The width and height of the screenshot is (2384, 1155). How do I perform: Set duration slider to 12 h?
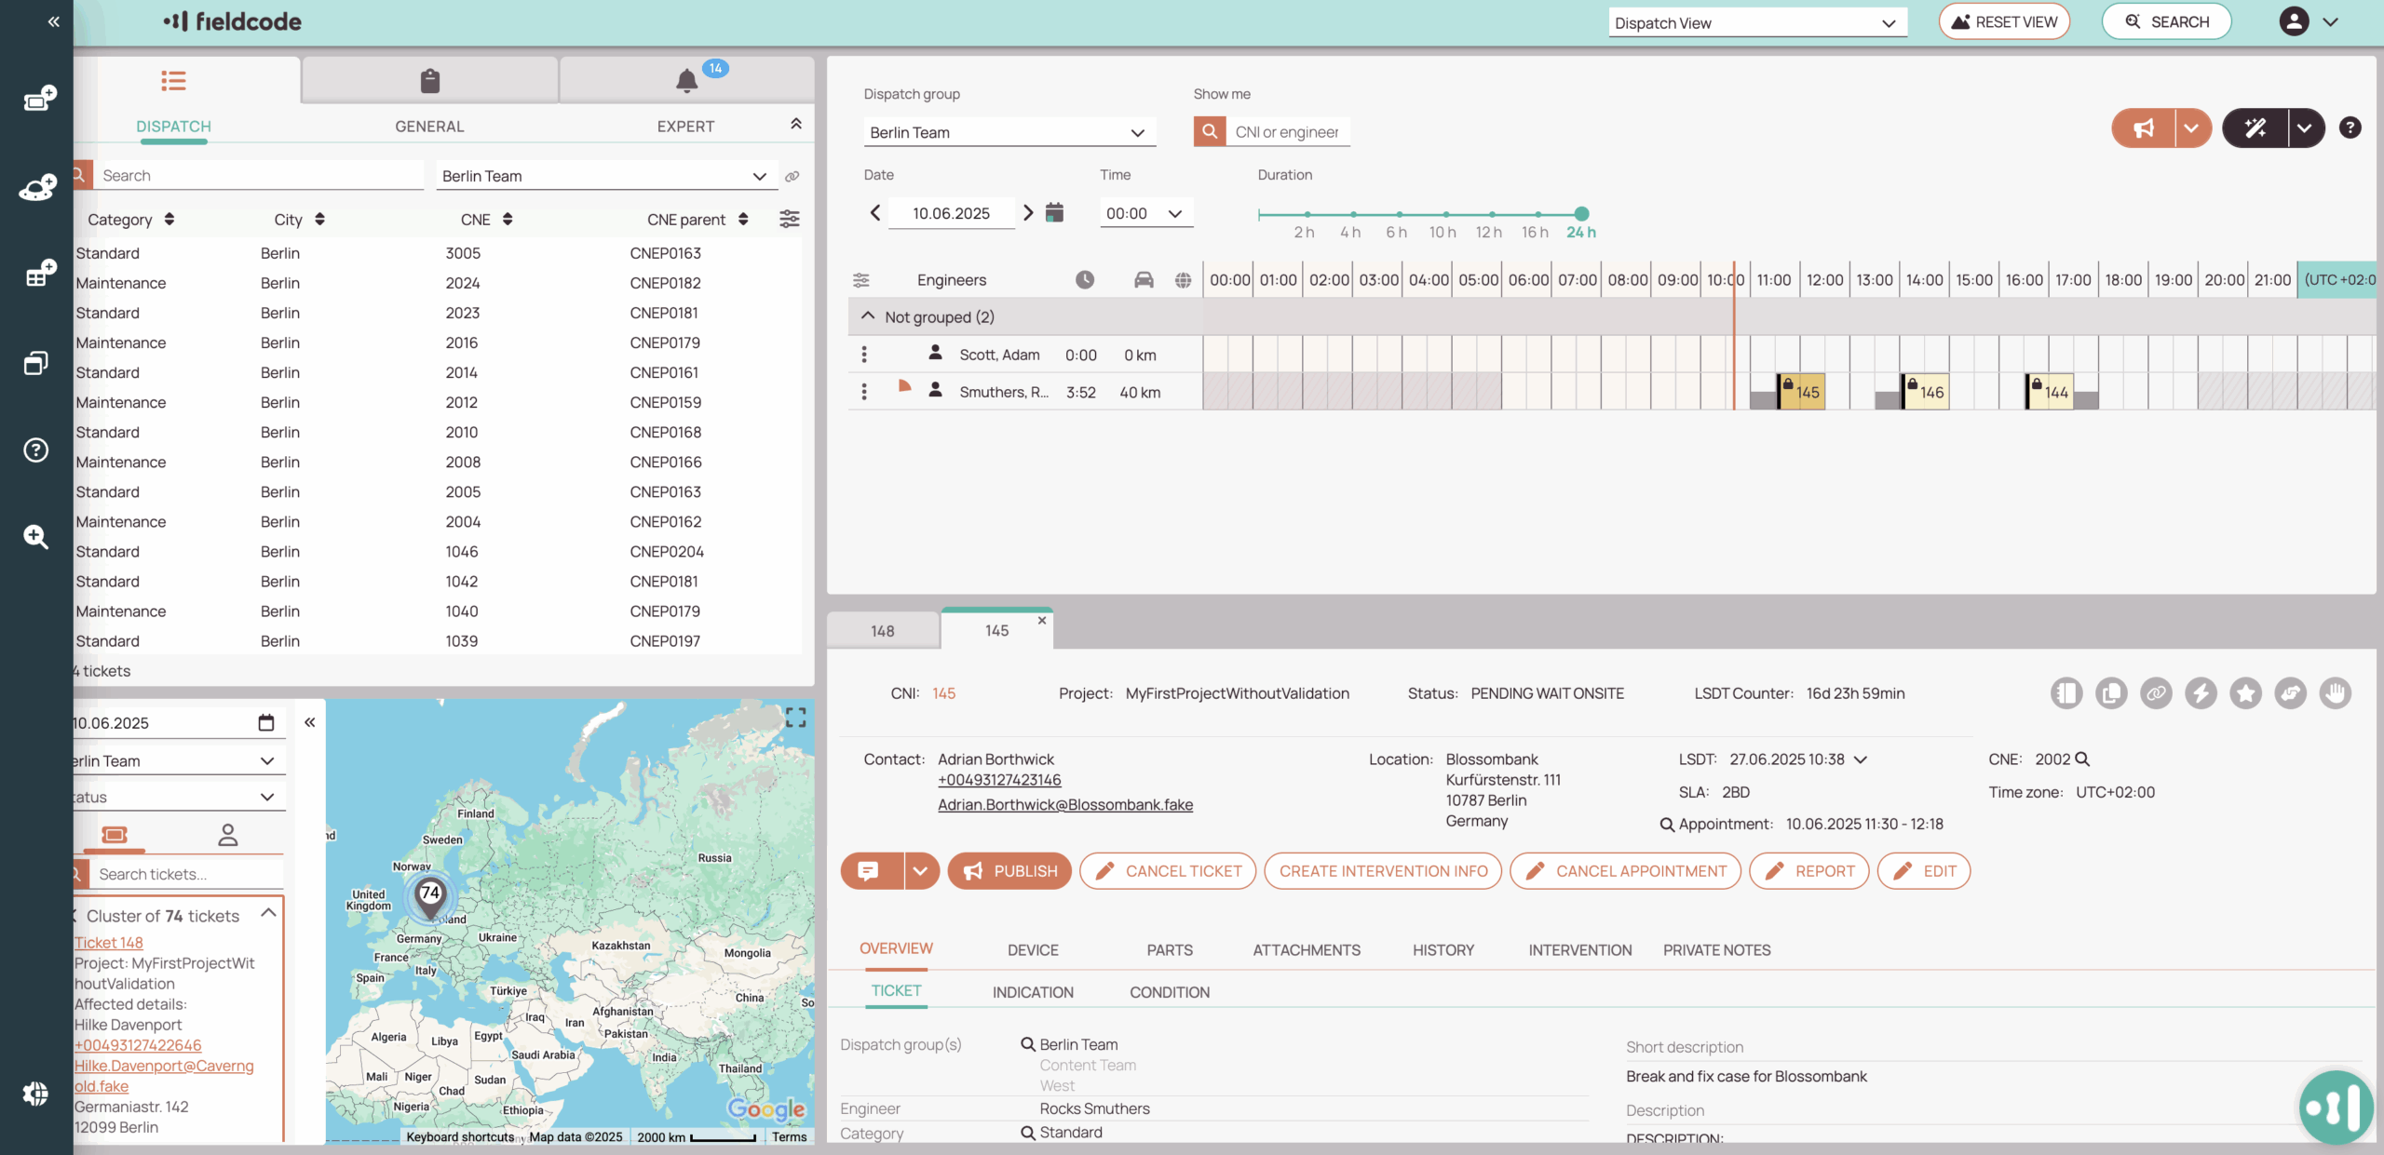[1491, 214]
